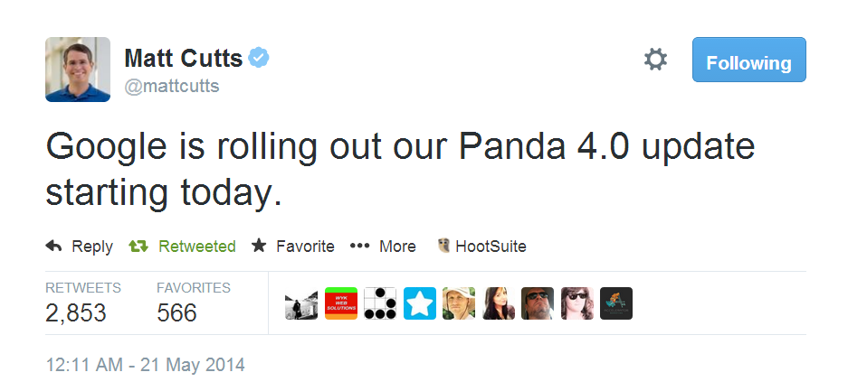Image resolution: width=848 pixels, height=391 pixels.
Task: Open the black dots grid avatar
Action: click(x=380, y=304)
